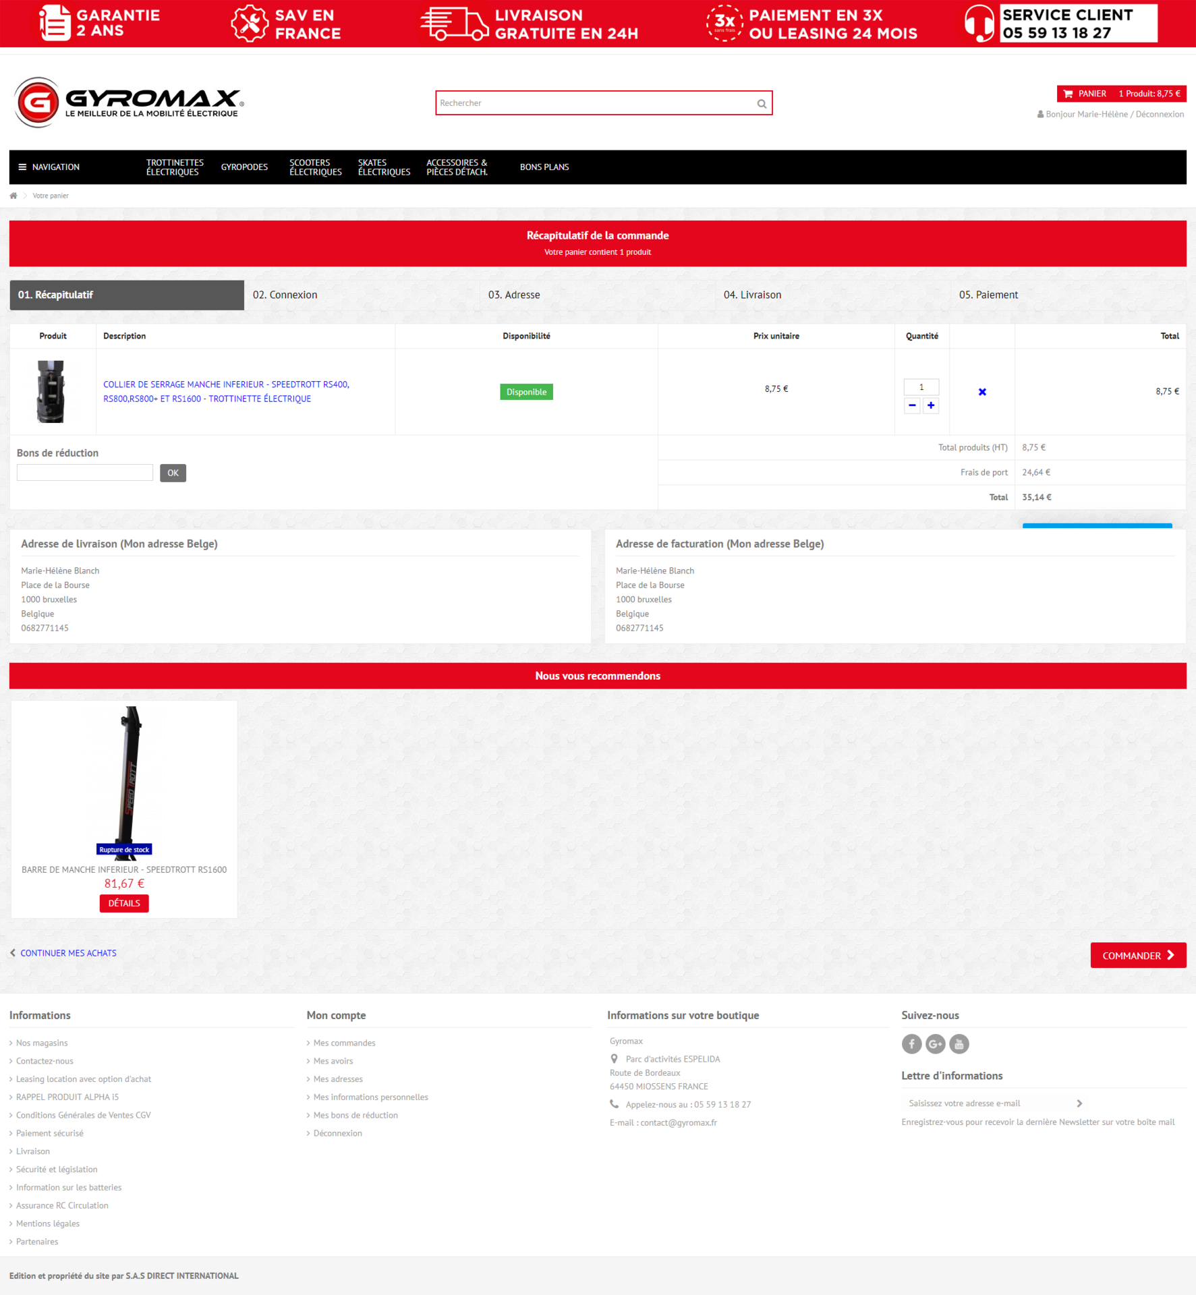Viewport: 1196px width, 1295px height.
Task: Open Barre de manche inferieur product image
Action: [124, 783]
